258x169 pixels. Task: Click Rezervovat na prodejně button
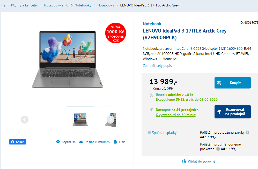pyautogui.click(x=232, y=112)
